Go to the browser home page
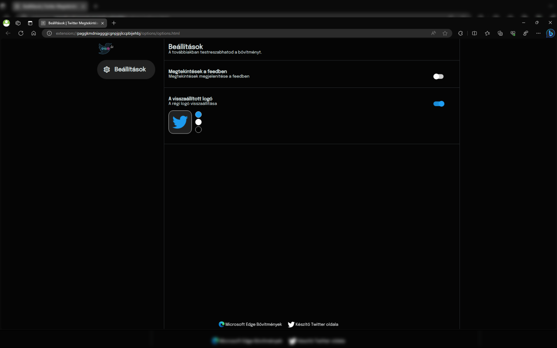Viewport: 557px width, 348px height. (x=34, y=33)
